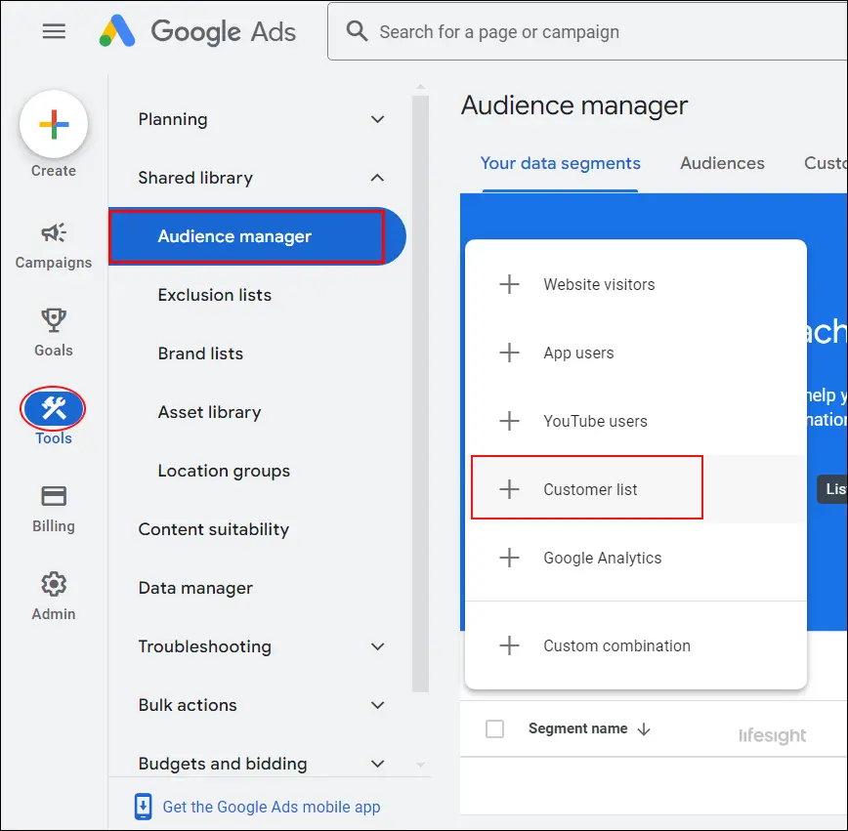Switch to Your data segments tab
Image resolution: width=848 pixels, height=831 pixels.
pos(561,163)
